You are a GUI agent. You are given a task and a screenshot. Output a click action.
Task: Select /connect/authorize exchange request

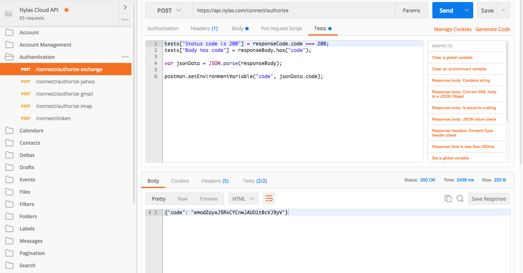66,69
